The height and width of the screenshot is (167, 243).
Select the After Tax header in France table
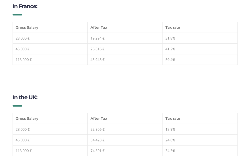pyautogui.click(x=99, y=27)
